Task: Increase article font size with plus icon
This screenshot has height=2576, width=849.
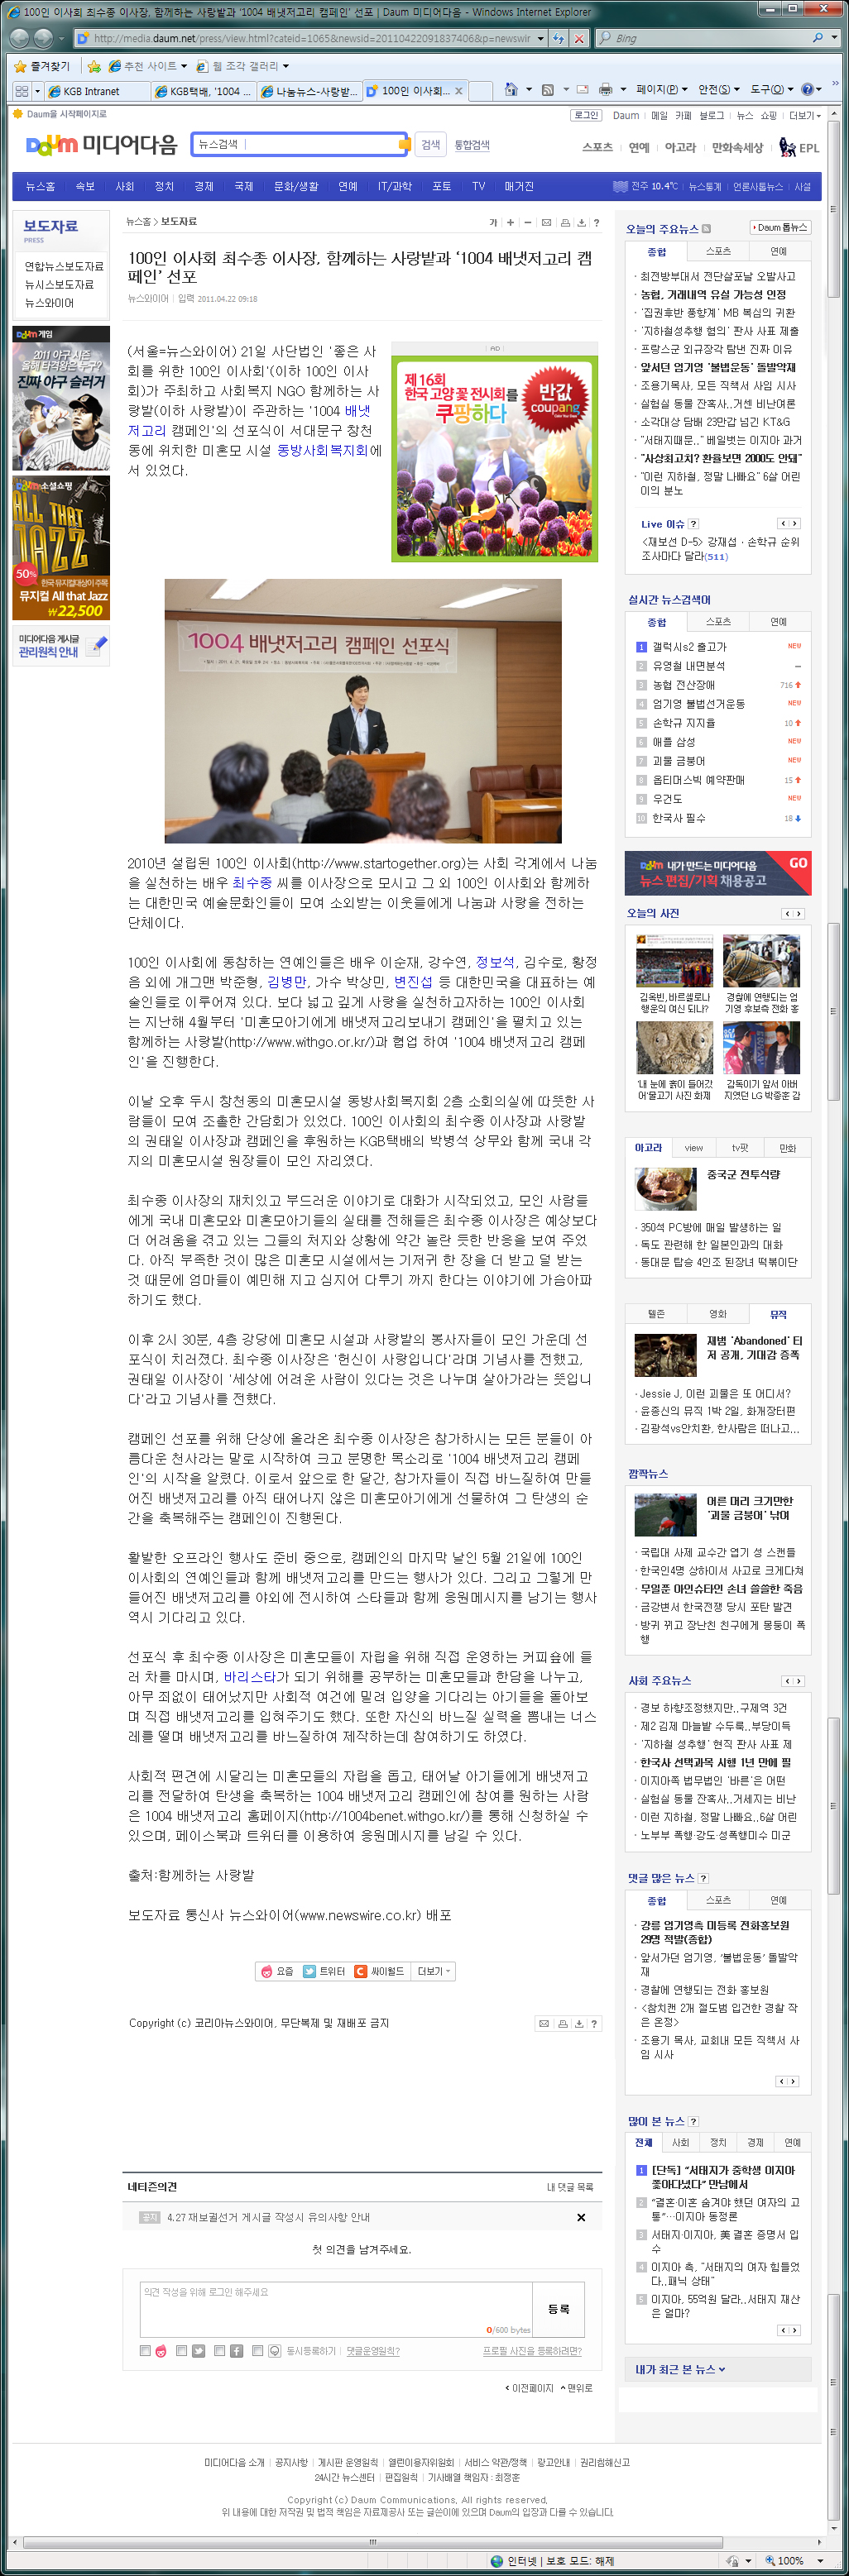Action: click(511, 223)
